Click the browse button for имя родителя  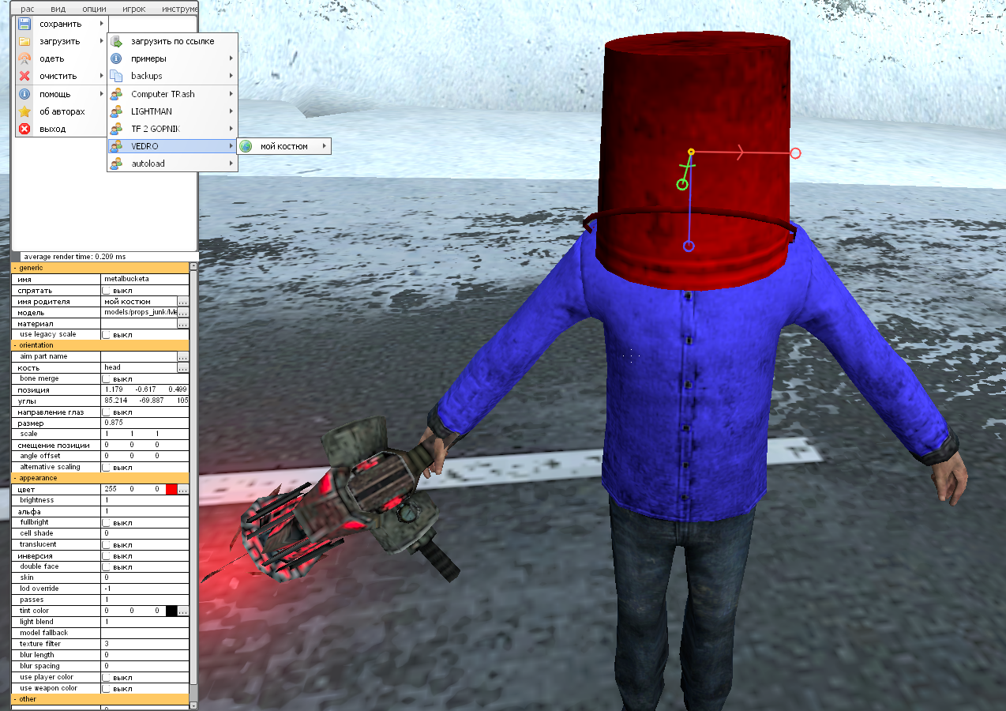pyautogui.click(x=183, y=302)
